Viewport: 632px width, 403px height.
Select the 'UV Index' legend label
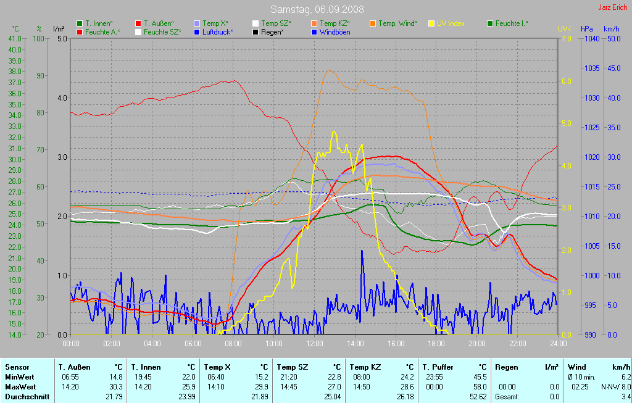(x=451, y=24)
